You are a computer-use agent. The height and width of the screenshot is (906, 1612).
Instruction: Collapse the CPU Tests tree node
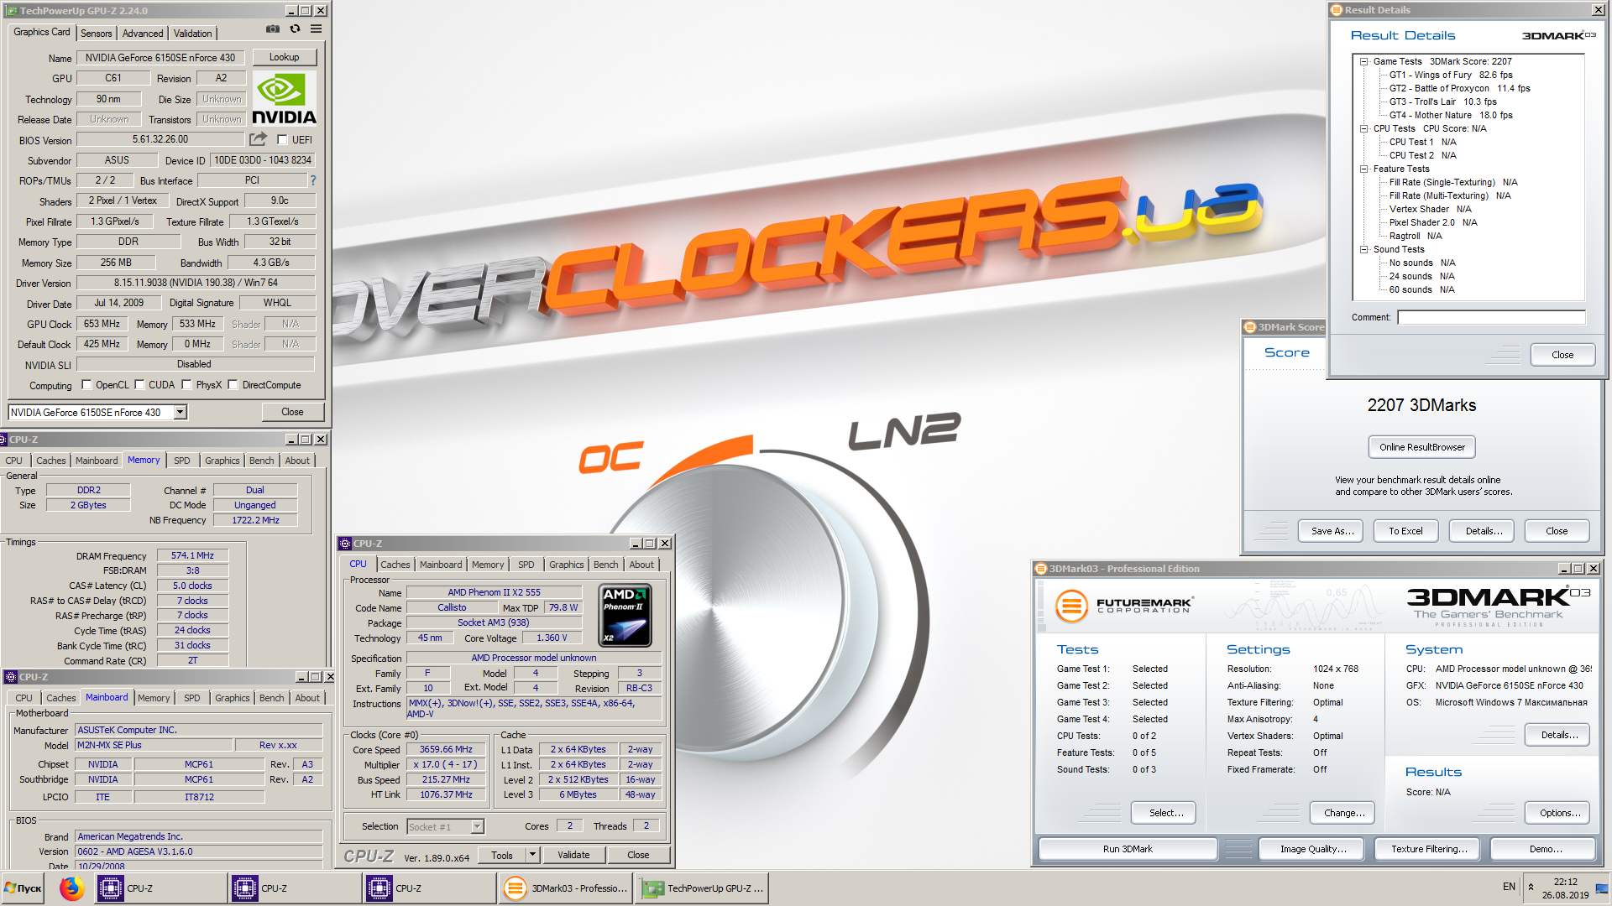click(1363, 128)
